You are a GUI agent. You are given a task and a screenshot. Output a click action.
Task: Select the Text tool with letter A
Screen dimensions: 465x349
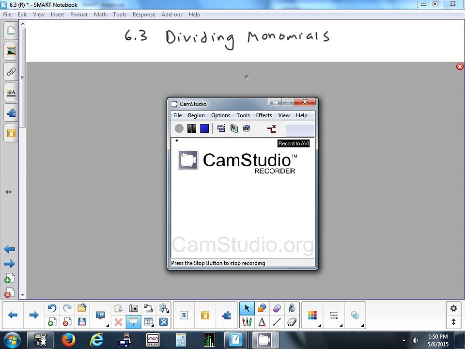[x=262, y=322]
